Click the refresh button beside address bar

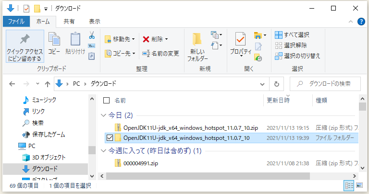coord(277,84)
